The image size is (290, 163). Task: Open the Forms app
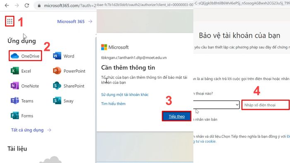click(22, 116)
